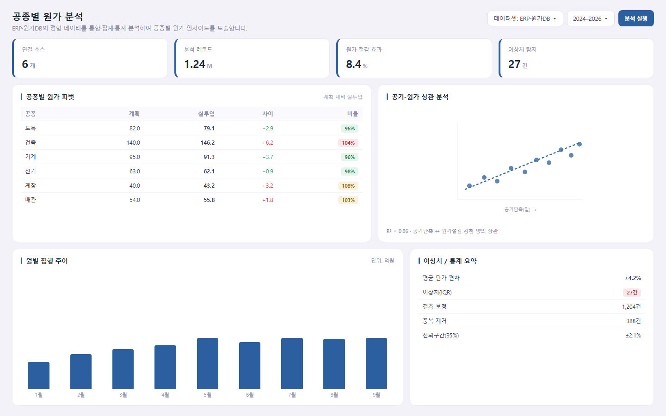The image size is (666, 416).
Task: Select the 이상치 탐지 27 건 card
Action: coord(576,58)
